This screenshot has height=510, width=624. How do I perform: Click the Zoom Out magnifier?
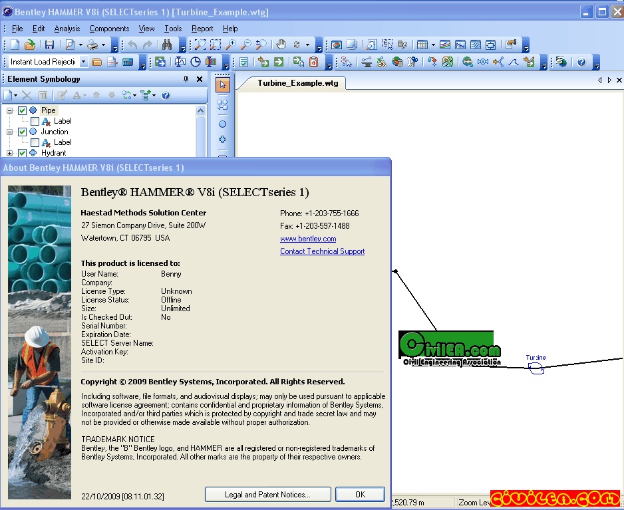[x=246, y=45]
